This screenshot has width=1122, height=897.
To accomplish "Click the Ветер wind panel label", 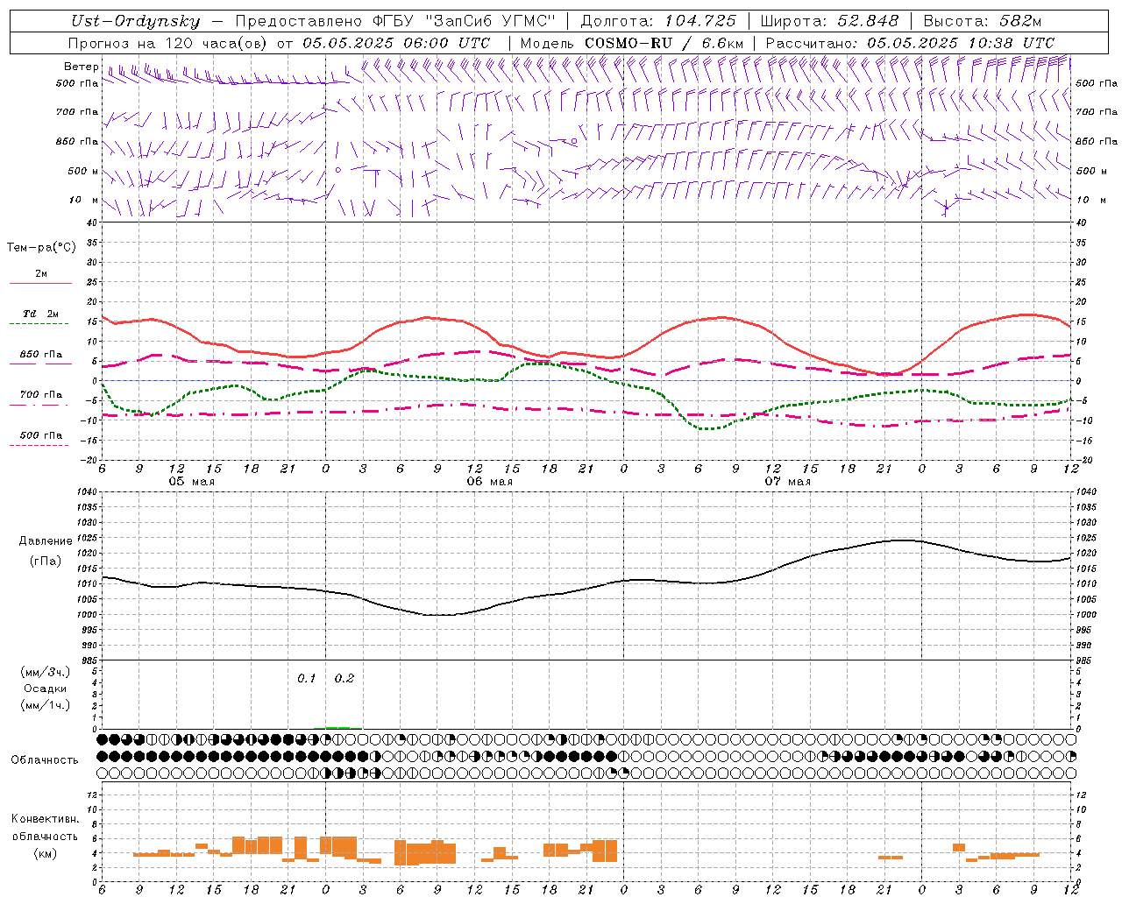I will tap(81, 67).
